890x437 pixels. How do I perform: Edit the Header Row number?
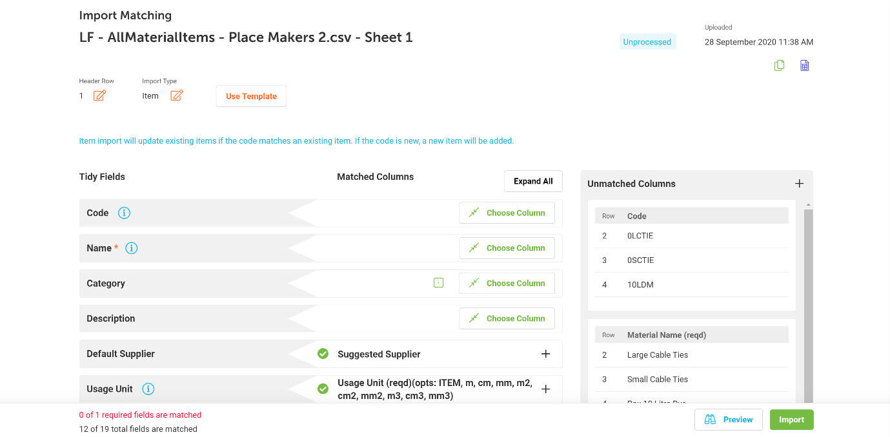99,95
